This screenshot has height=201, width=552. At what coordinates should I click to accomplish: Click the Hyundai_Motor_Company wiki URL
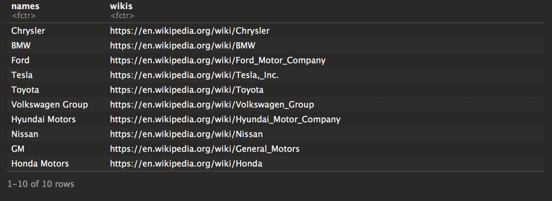[x=225, y=119]
